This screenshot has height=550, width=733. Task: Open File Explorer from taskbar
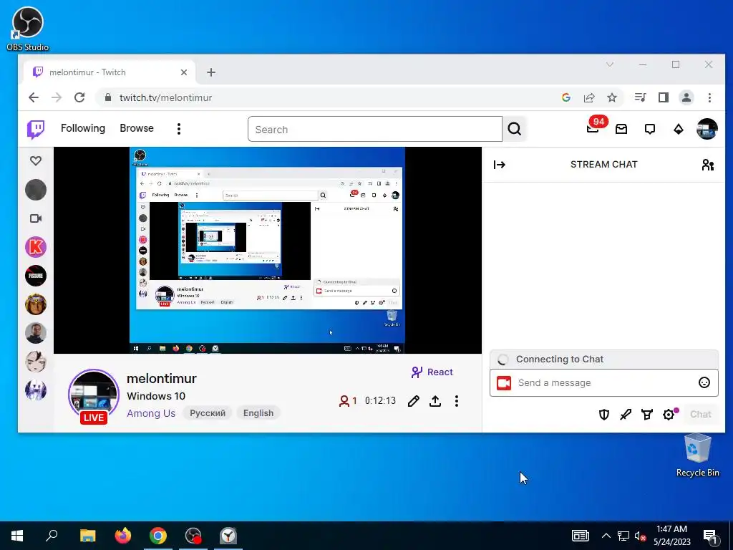click(x=87, y=536)
